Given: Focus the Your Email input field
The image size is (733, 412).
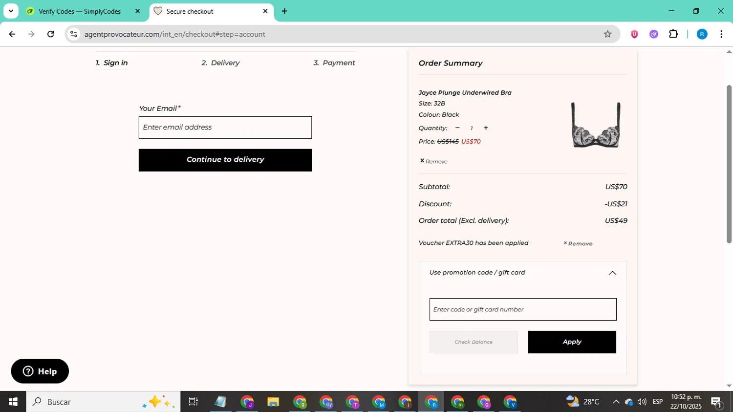Looking at the screenshot, I should [225, 128].
